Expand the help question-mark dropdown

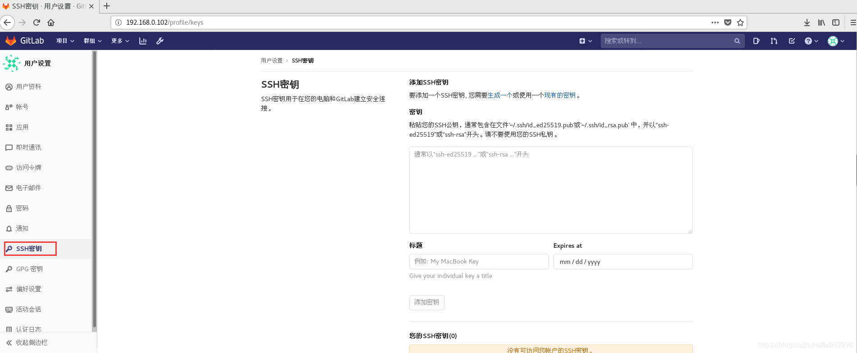811,41
